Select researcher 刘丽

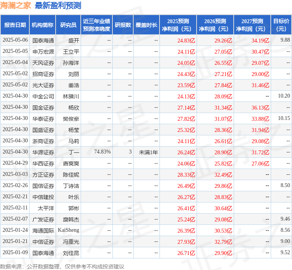[74, 74]
